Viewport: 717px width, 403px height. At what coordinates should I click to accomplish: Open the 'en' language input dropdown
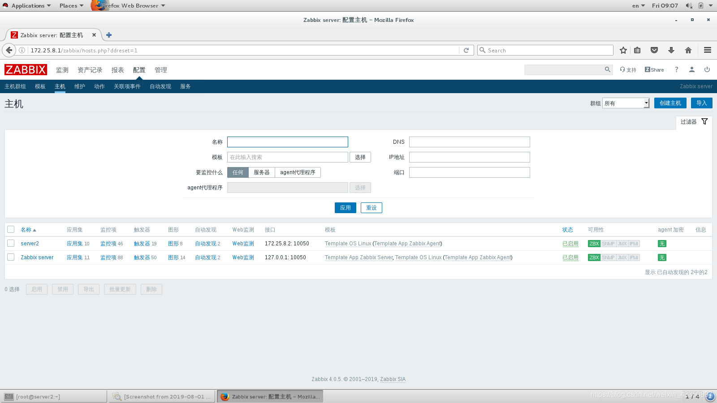(639, 5)
